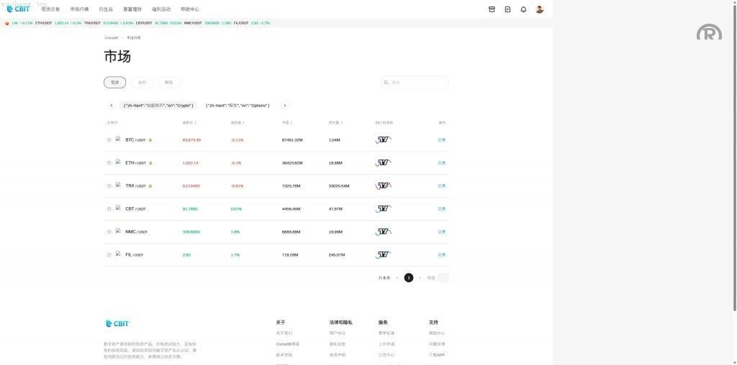Click the orders document icon in header
This screenshot has width=737, height=365.
(507, 9)
